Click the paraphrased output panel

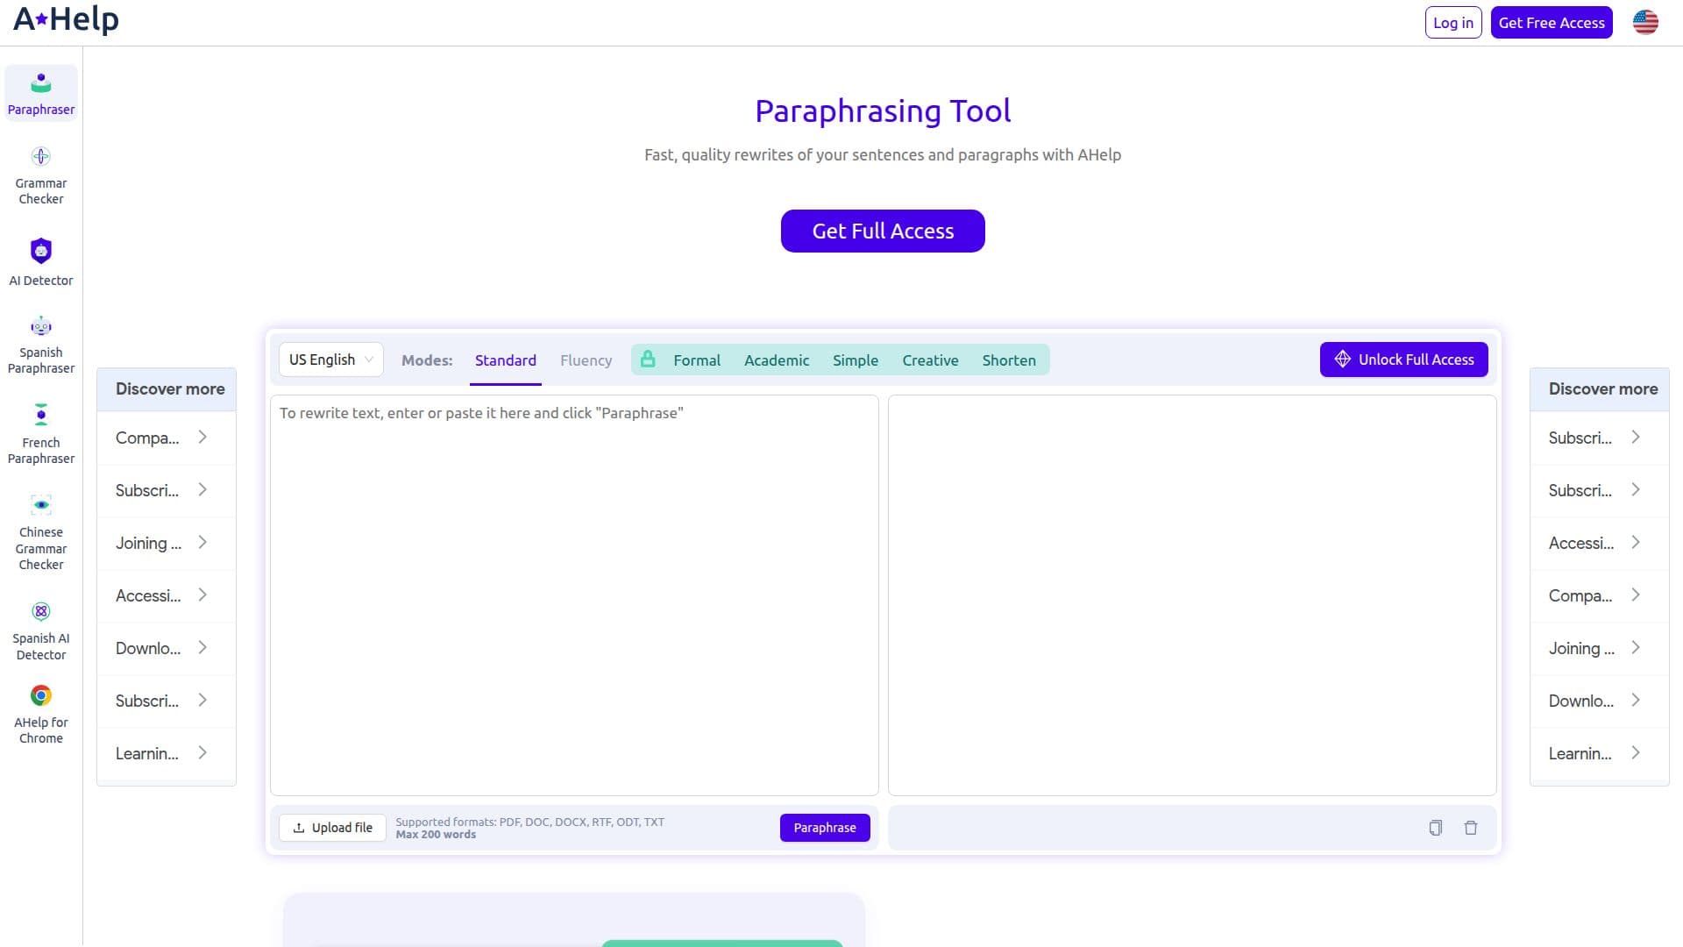point(1192,595)
